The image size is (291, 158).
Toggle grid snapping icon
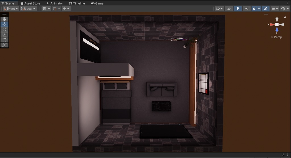(x=54, y=9)
